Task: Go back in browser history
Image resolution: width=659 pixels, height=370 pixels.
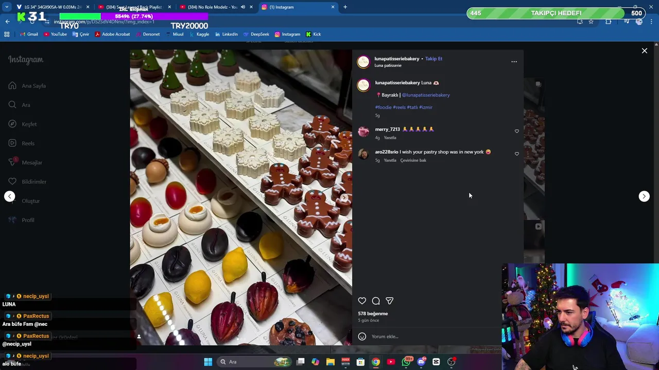Action: (x=7, y=22)
